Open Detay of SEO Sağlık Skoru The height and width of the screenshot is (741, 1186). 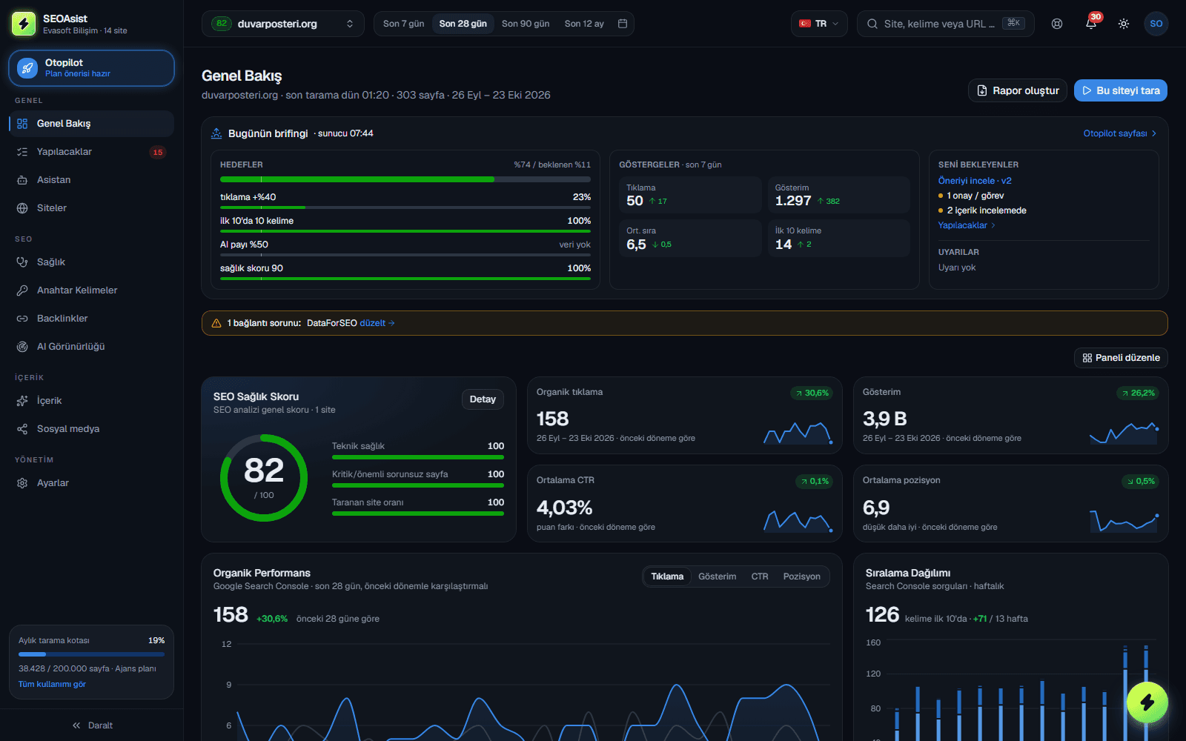tap(483, 399)
